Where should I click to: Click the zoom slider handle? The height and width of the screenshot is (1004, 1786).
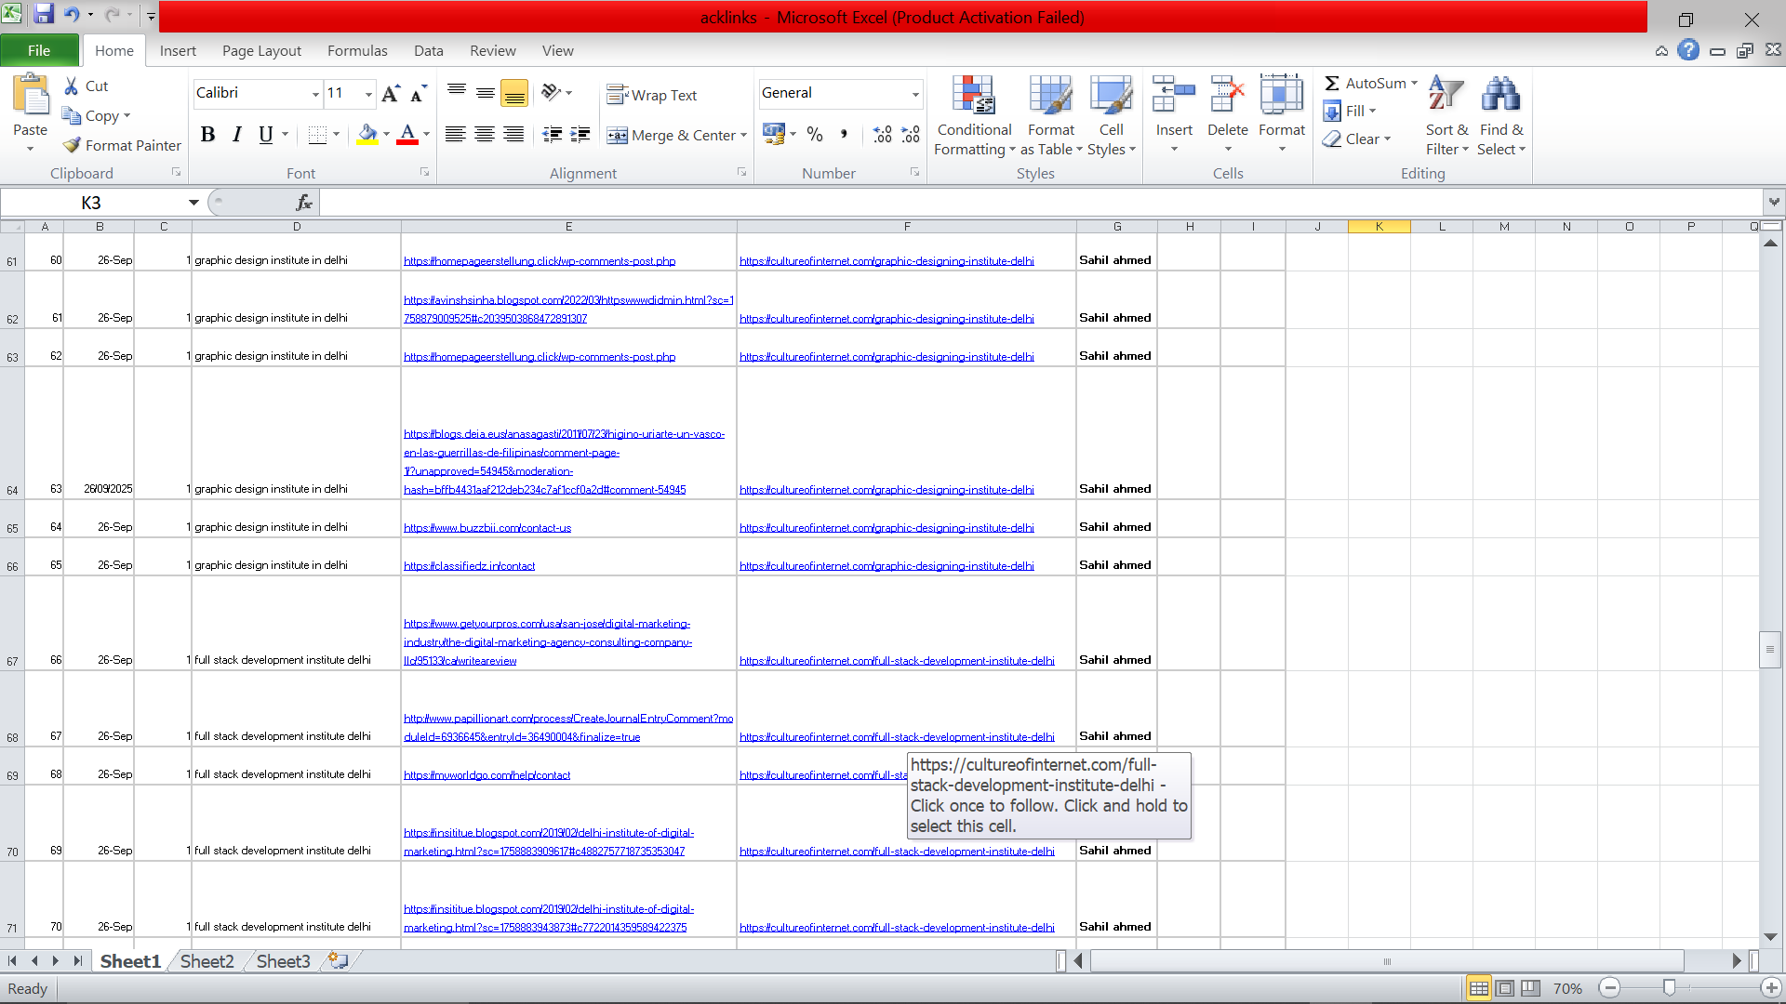(x=1669, y=988)
